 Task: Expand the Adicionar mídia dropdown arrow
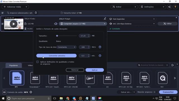point(26,7)
